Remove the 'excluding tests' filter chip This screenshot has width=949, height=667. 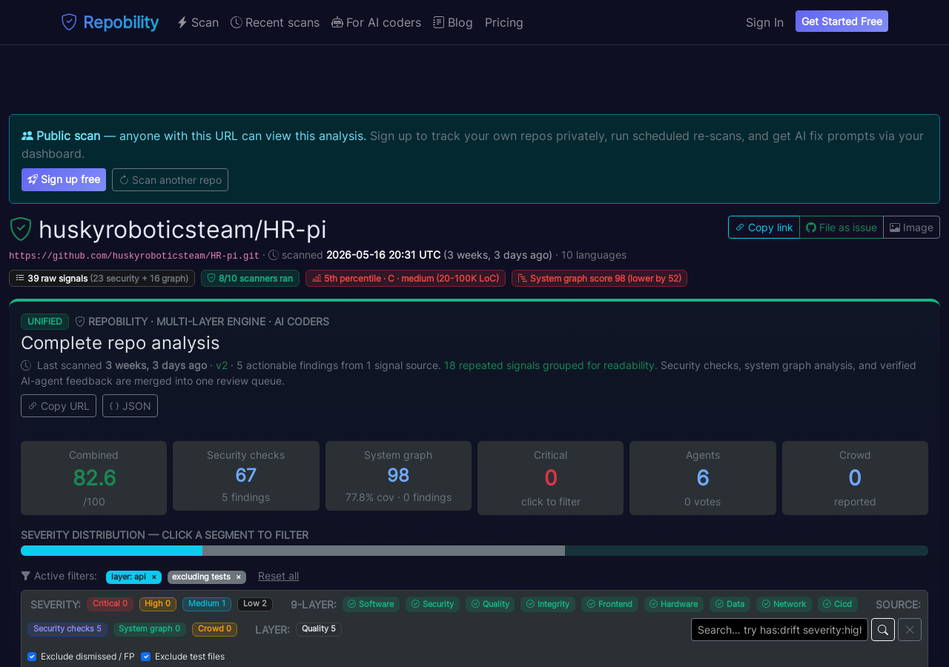point(239,577)
